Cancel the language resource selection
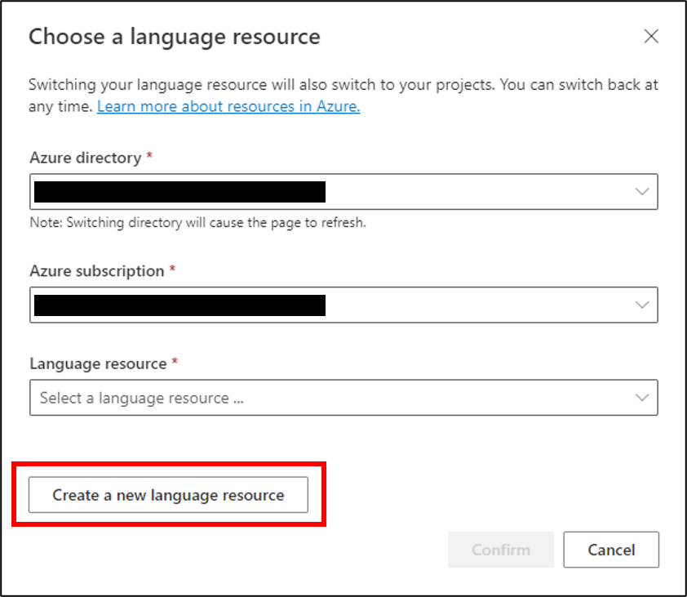The height and width of the screenshot is (597, 687). click(x=611, y=550)
